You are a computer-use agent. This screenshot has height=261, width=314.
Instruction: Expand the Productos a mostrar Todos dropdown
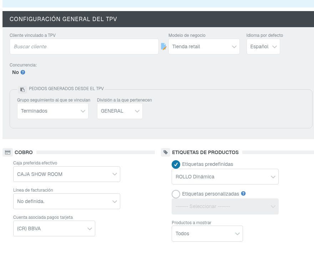point(207,234)
